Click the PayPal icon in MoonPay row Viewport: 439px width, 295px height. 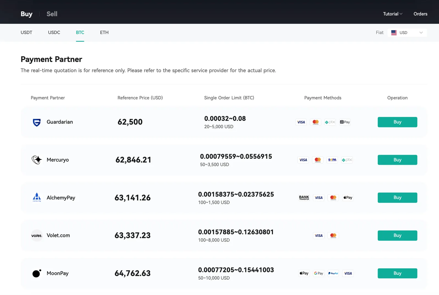point(333,273)
